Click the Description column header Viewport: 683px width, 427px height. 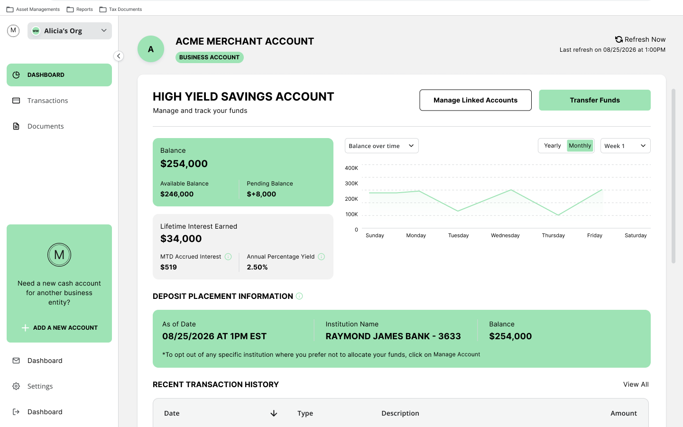tap(400, 413)
